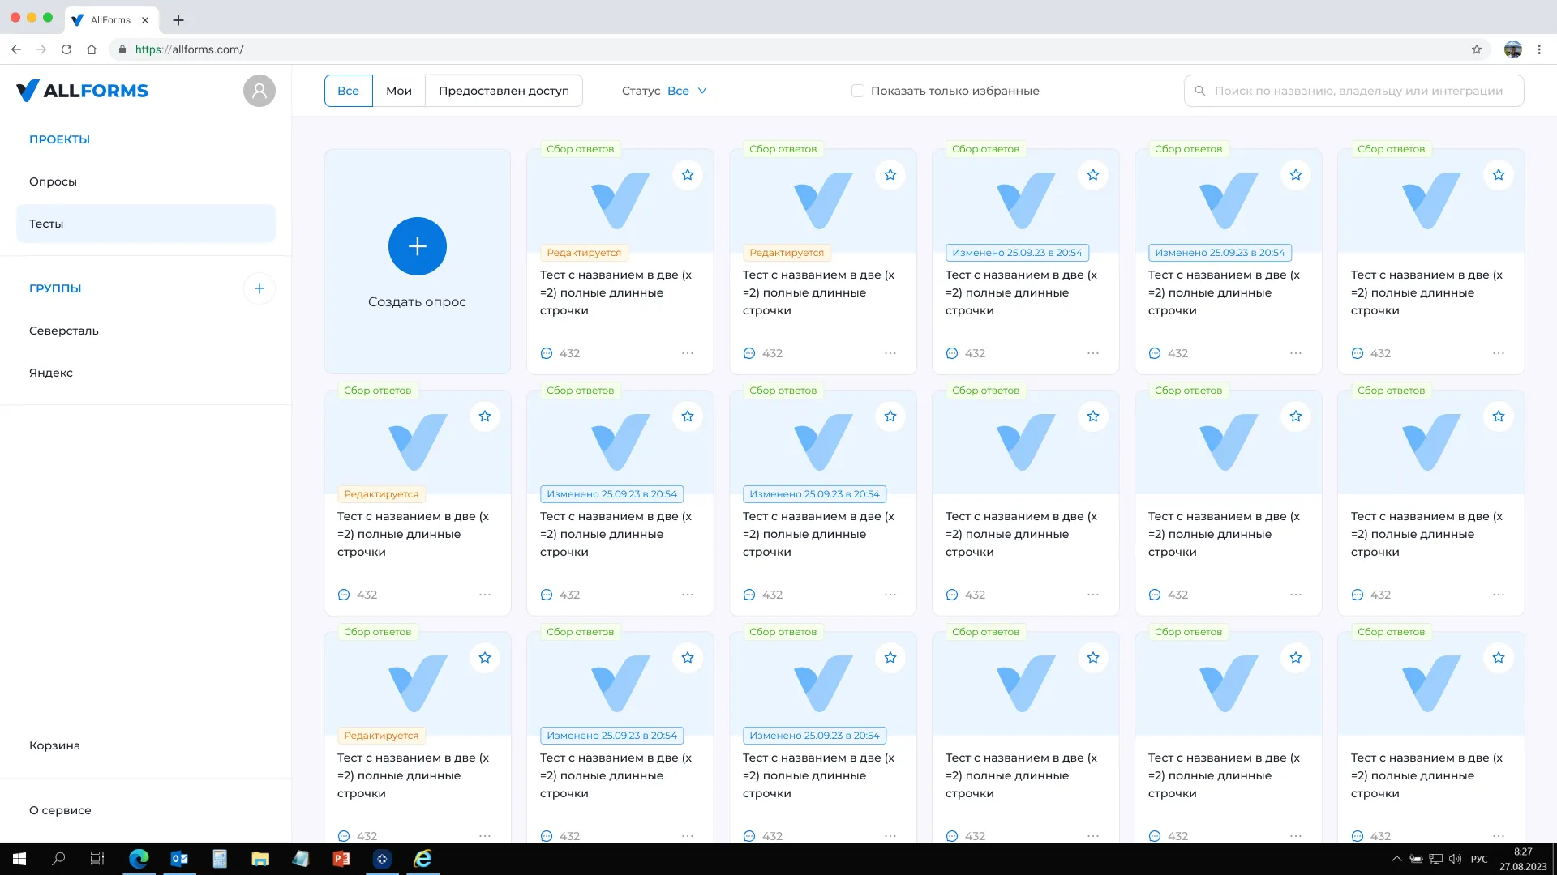
Task: Open Task View on the taskbar
Action: coord(97,859)
